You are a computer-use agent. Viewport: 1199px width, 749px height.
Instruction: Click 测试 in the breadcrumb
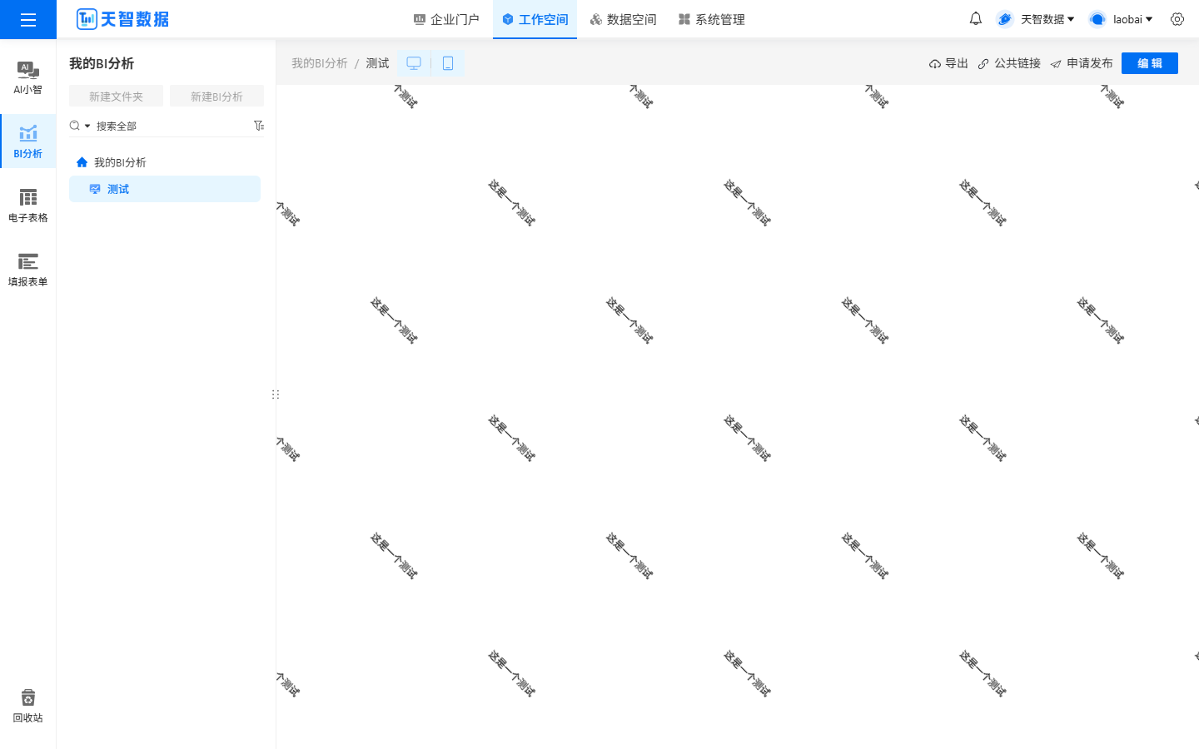click(x=377, y=63)
